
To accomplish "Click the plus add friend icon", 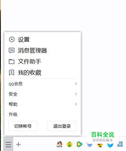I will (x=18, y=145).
